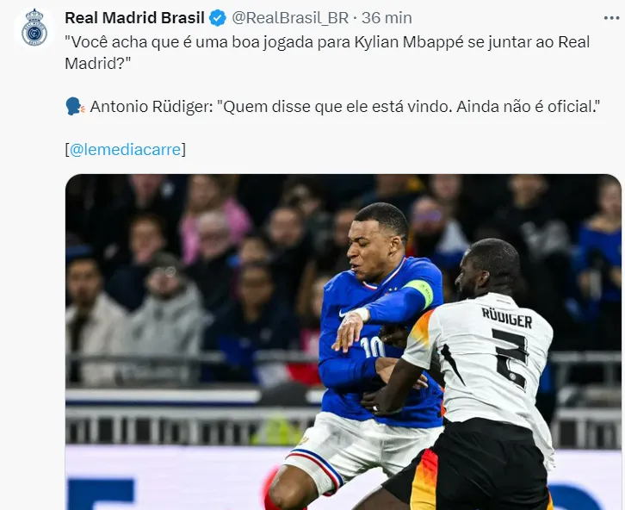This screenshot has height=510, width=625.
Task: Visit the @RealBrasil_BR handle
Action: (x=290, y=18)
